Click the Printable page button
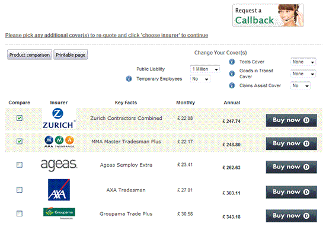 pyautogui.click(x=71, y=55)
